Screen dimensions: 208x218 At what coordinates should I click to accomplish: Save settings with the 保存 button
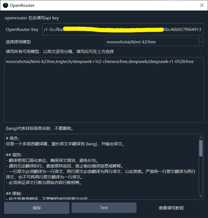click(37, 208)
